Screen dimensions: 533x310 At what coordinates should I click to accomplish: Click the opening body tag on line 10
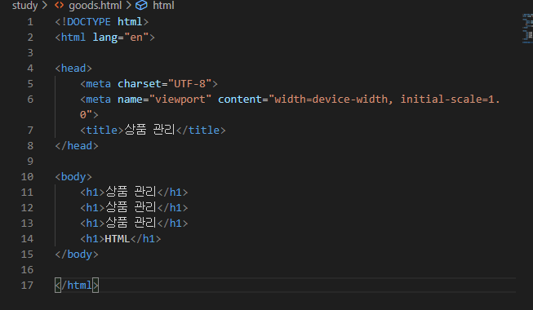[73, 177]
